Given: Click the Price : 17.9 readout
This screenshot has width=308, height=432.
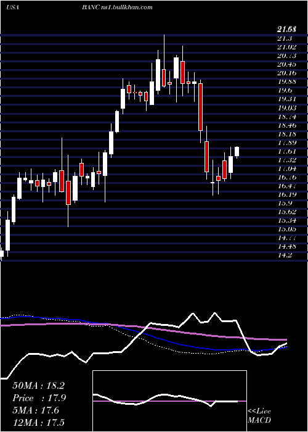Looking at the screenshot, I should pos(39,398).
